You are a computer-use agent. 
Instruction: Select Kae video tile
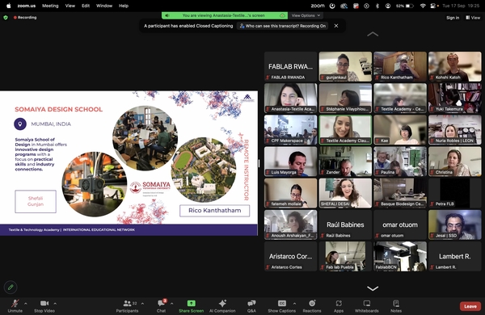coord(400,130)
